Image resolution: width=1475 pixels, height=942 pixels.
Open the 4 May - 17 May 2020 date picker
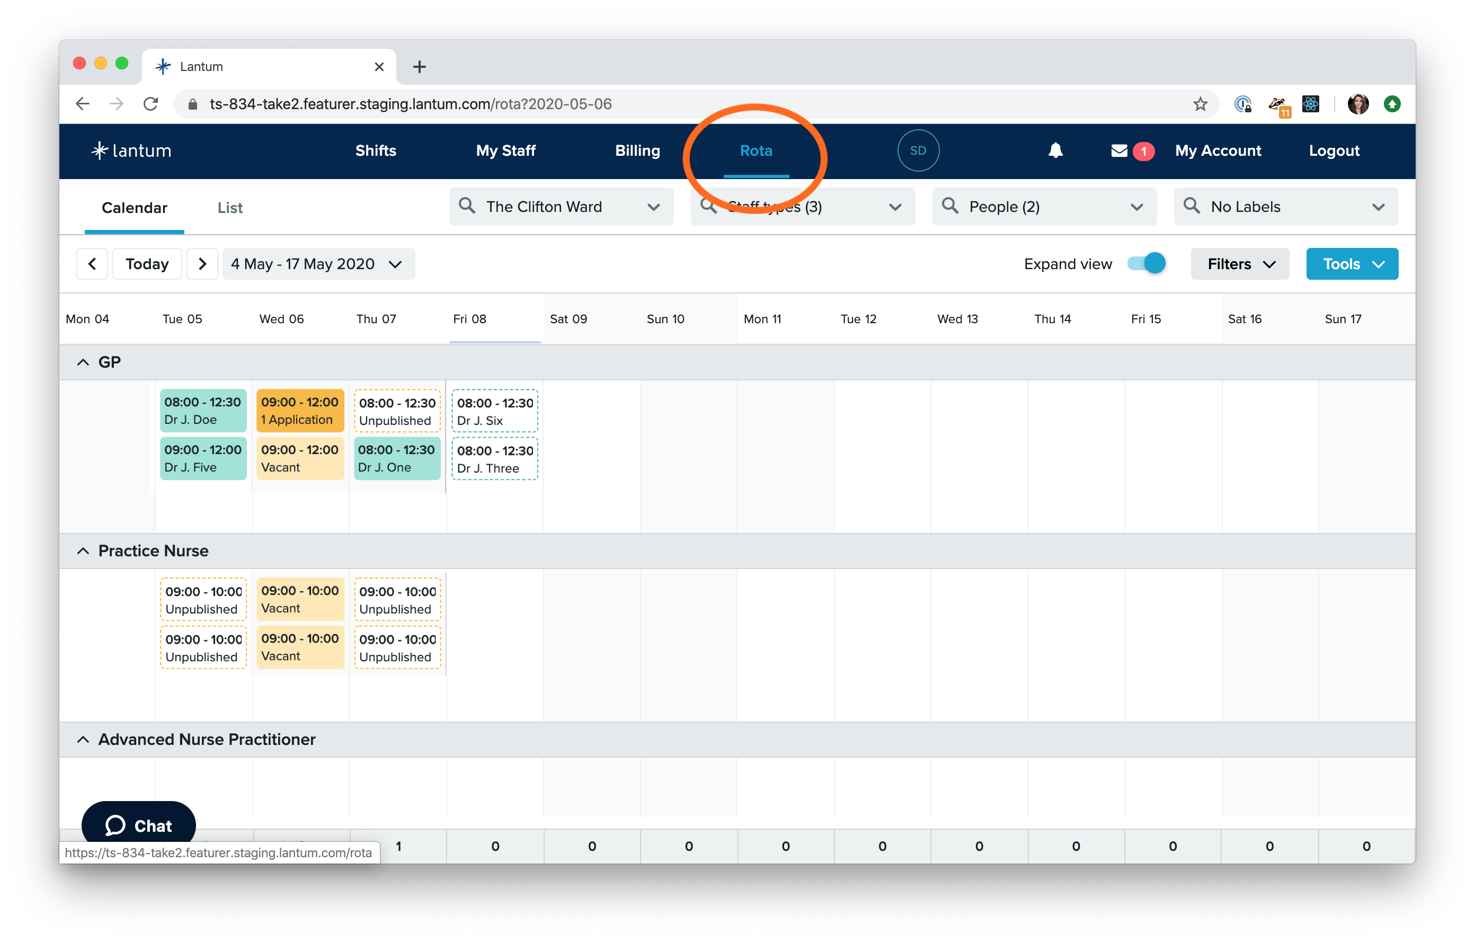point(318,264)
